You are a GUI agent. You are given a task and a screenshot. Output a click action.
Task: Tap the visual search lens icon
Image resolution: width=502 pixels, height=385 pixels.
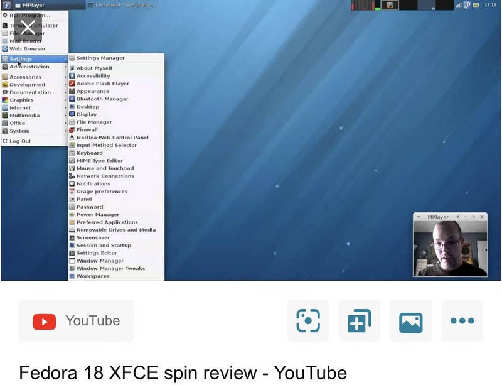pos(308,320)
